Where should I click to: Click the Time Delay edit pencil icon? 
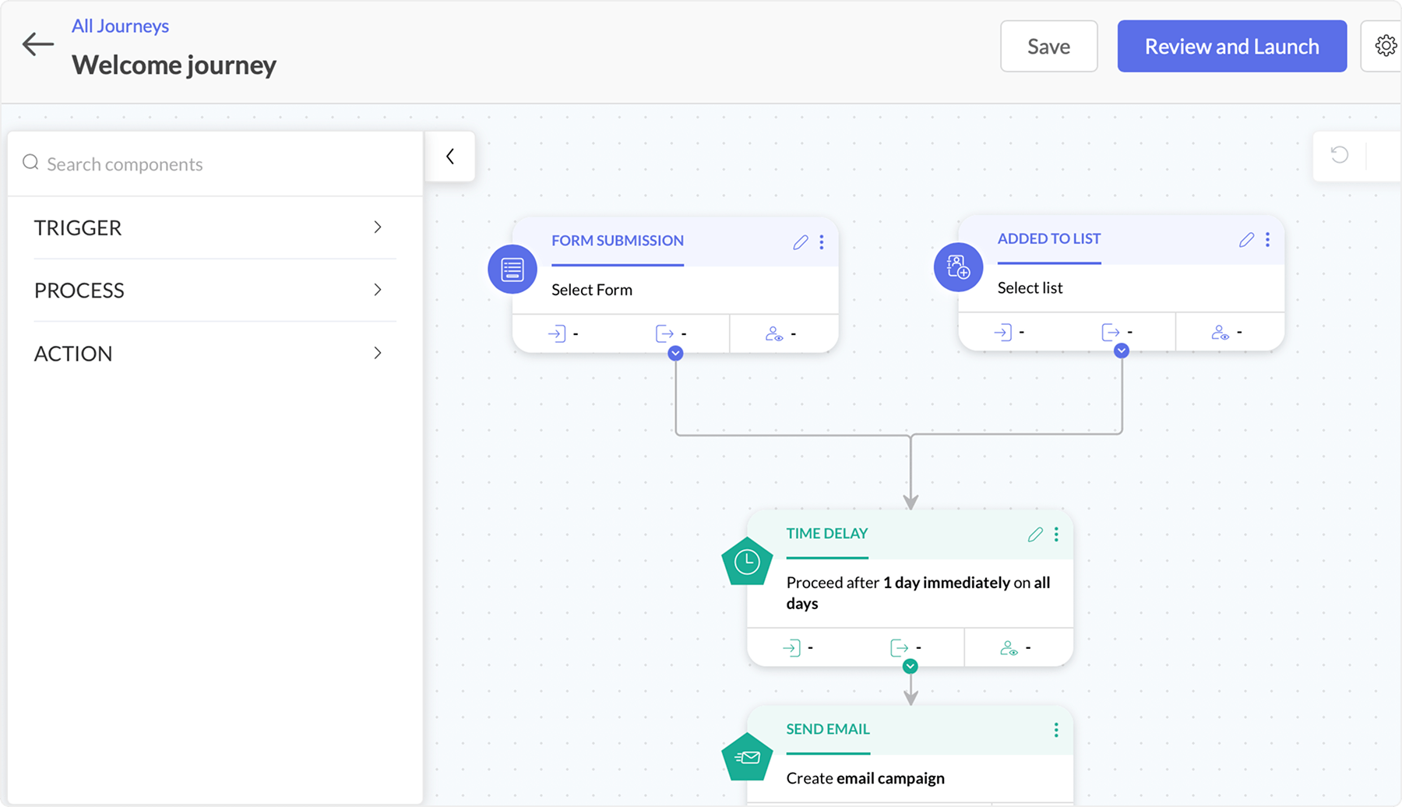click(1034, 534)
